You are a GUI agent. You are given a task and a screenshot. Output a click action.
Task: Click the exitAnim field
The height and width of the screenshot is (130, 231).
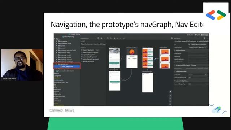coord(198,56)
